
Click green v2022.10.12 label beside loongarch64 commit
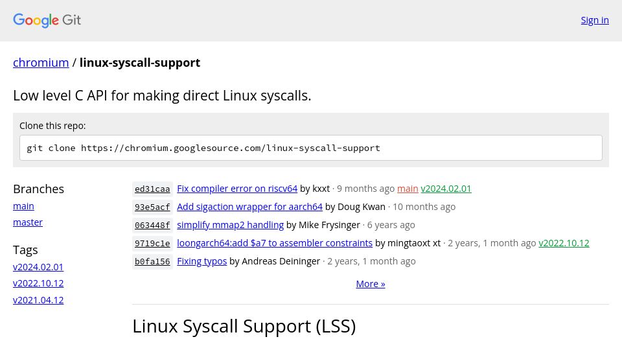tap(564, 243)
